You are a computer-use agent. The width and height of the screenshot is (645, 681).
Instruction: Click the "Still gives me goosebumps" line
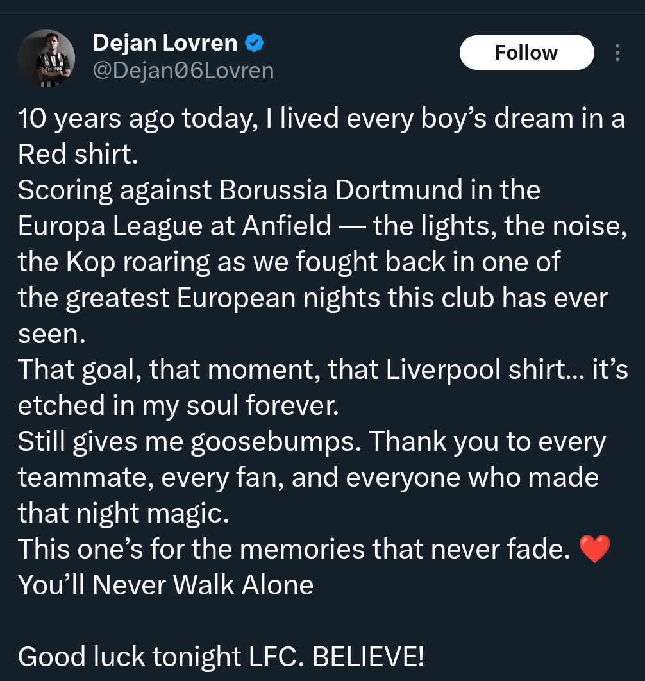(312, 441)
